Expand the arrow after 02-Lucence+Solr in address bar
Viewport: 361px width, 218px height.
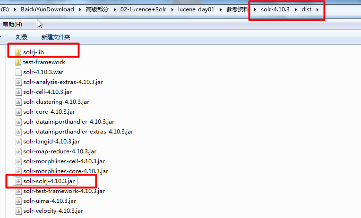pos(172,9)
